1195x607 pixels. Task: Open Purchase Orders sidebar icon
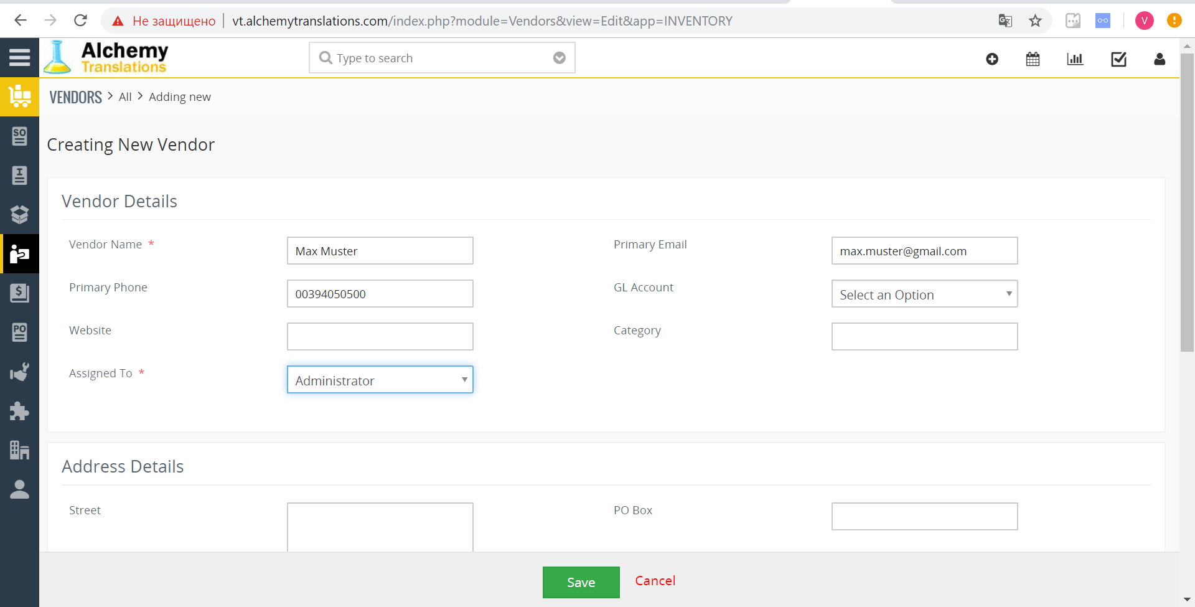(x=19, y=332)
